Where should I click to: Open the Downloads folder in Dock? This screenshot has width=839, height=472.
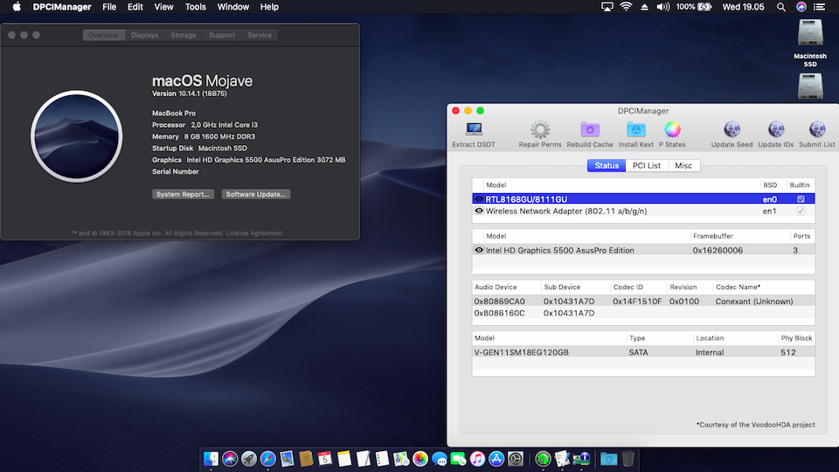[608, 459]
